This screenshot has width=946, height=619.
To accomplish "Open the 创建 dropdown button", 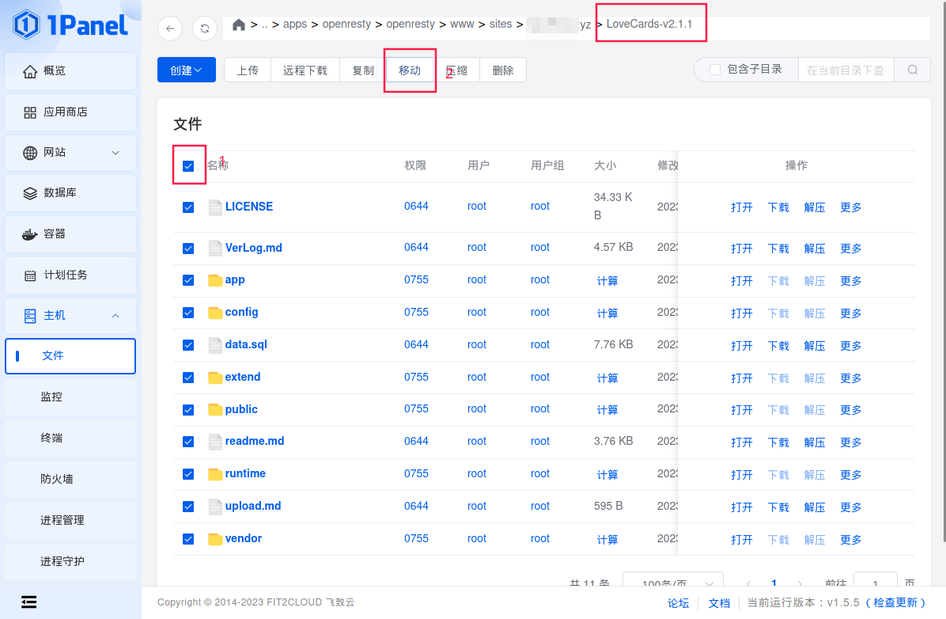I will pyautogui.click(x=186, y=70).
